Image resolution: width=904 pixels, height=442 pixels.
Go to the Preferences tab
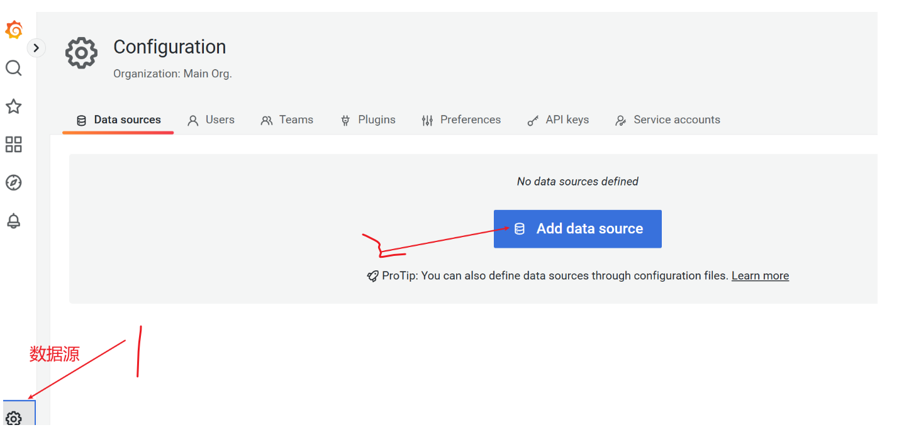tap(462, 120)
